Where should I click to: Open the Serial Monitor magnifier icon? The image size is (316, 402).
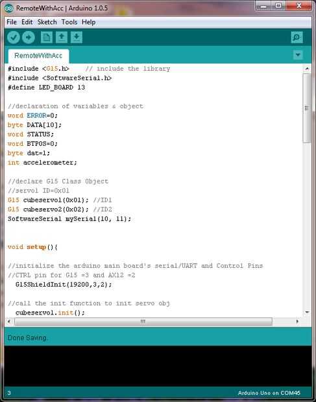click(x=297, y=38)
